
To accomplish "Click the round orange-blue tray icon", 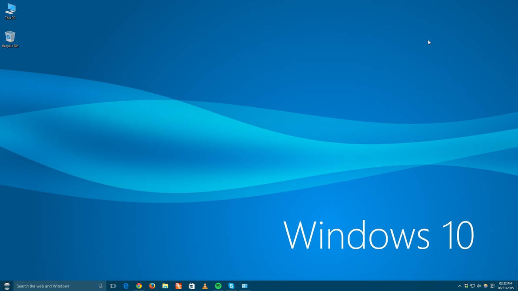I will tap(485, 286).
